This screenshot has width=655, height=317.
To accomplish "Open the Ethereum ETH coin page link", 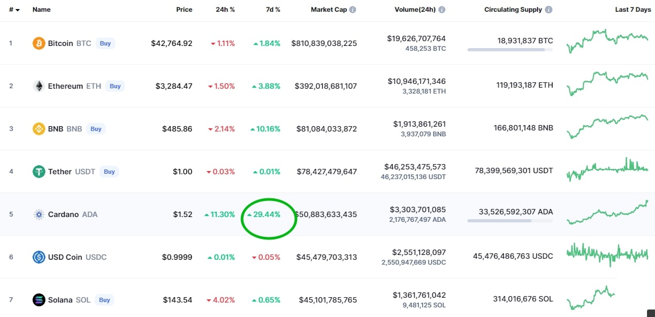I will point(74,86).
